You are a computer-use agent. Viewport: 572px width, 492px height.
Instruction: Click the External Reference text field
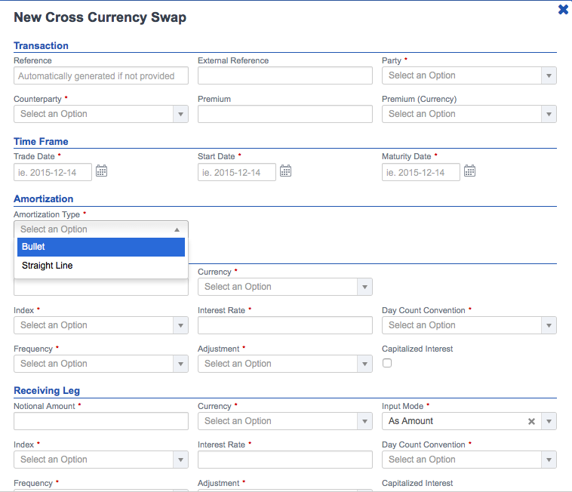tap(285, 75)
